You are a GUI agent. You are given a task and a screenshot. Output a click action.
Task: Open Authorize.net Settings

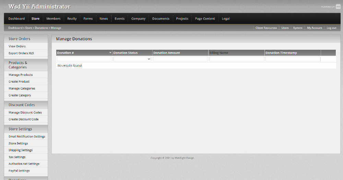24,164
